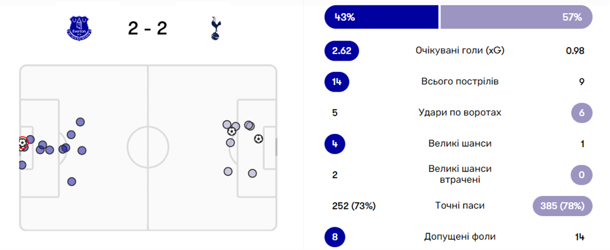Select the bottom-left light-purple shot dot
The image size is (610, 250).
pyautogui.click(x=228, y=171)
